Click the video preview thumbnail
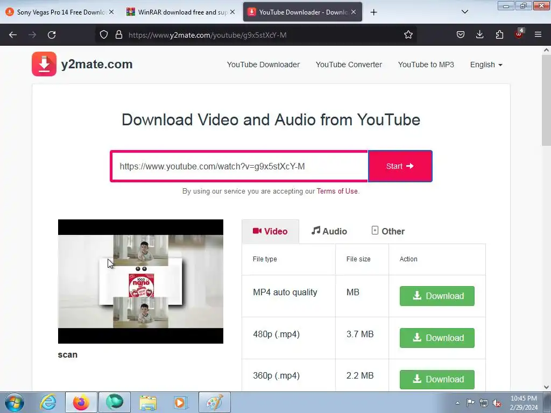 tap(140, 281)
